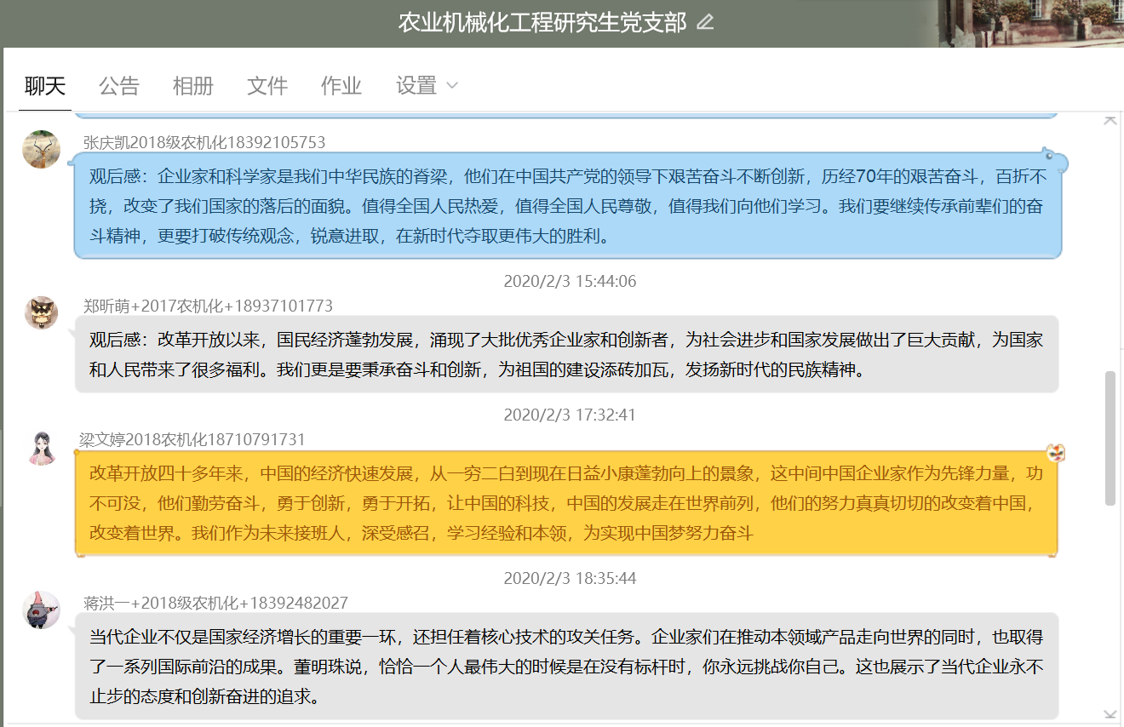
Task: Switch to the 相册 tab
Action: coord(193,86)
